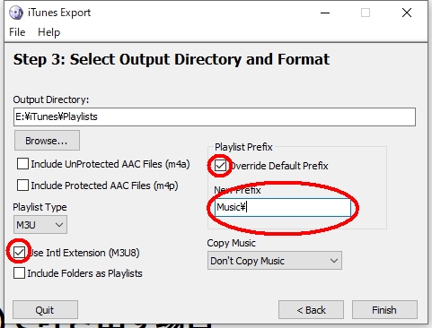Viewport: 432px width, 328px height.
Task: Close the iTunes Export window
Action: click(407, 13)
